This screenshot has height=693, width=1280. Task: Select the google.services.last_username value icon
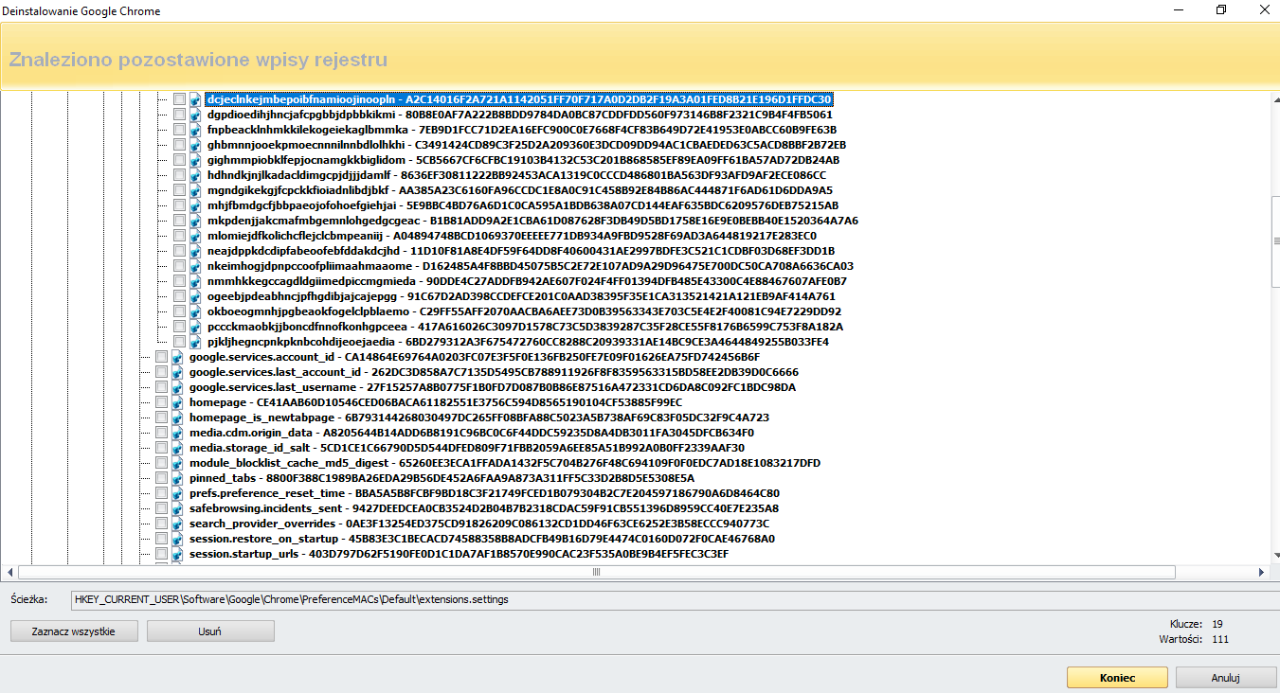point(177,387)
